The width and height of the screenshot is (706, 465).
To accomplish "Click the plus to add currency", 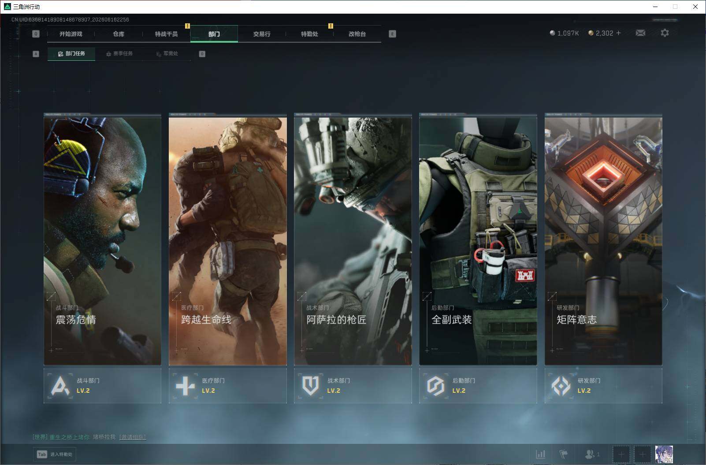I will click(618, 33).
